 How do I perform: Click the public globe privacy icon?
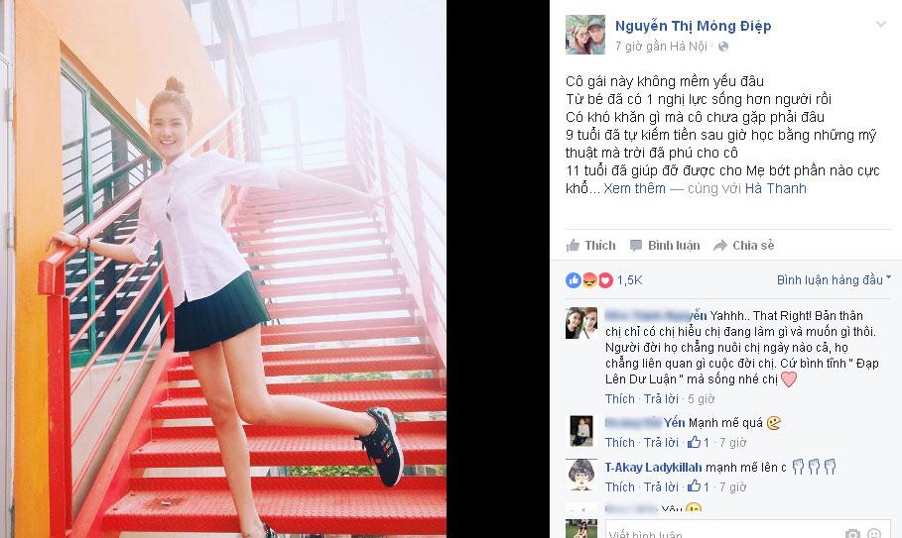coord(723,47)
